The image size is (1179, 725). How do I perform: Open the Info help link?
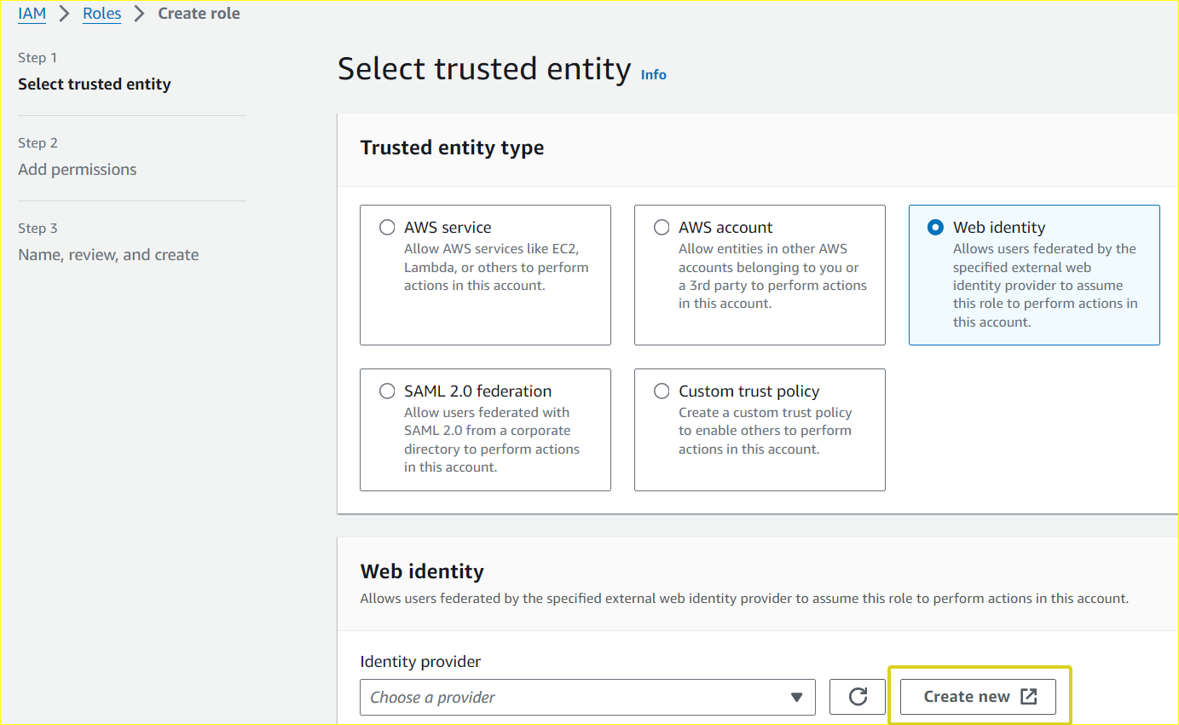[x=653, y=75]
